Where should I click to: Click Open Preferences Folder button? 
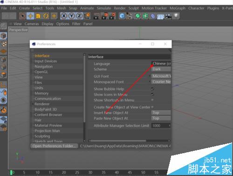54,146
